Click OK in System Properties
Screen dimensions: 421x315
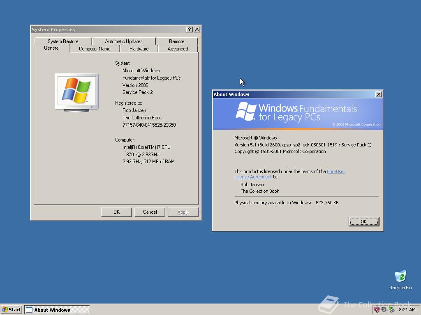pos(116,212)
